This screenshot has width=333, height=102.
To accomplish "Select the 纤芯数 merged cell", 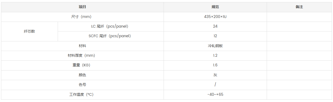I will 29,31.
